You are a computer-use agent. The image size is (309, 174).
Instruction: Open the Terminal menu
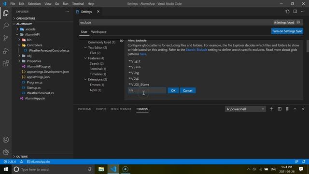tap(78, 3)
